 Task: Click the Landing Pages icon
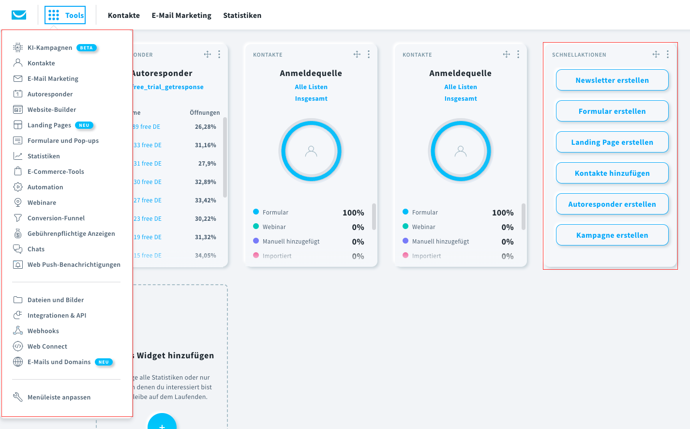(x=18, y=125)
